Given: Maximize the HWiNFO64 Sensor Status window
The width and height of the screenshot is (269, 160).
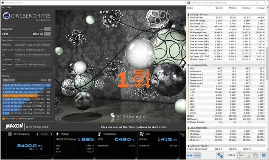Looking at the screenshot, I should pyautogui.click(x=257, y=3).
